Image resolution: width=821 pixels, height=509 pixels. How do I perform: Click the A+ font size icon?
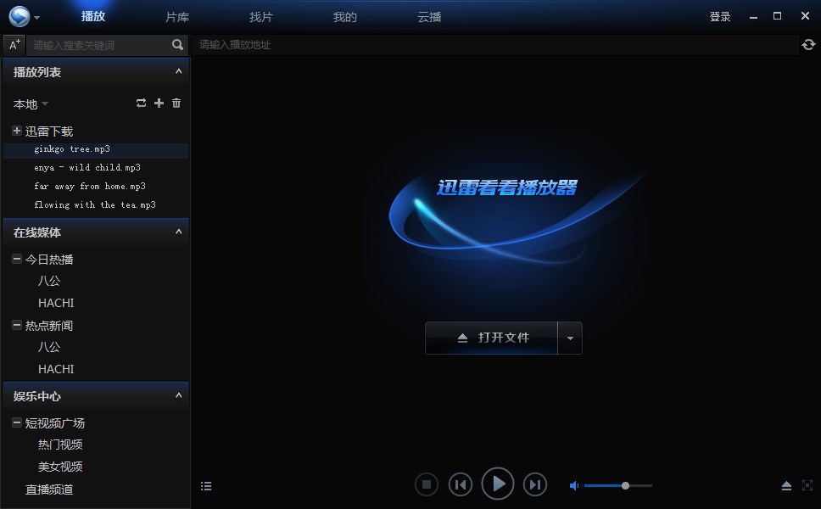coord(14,44)
